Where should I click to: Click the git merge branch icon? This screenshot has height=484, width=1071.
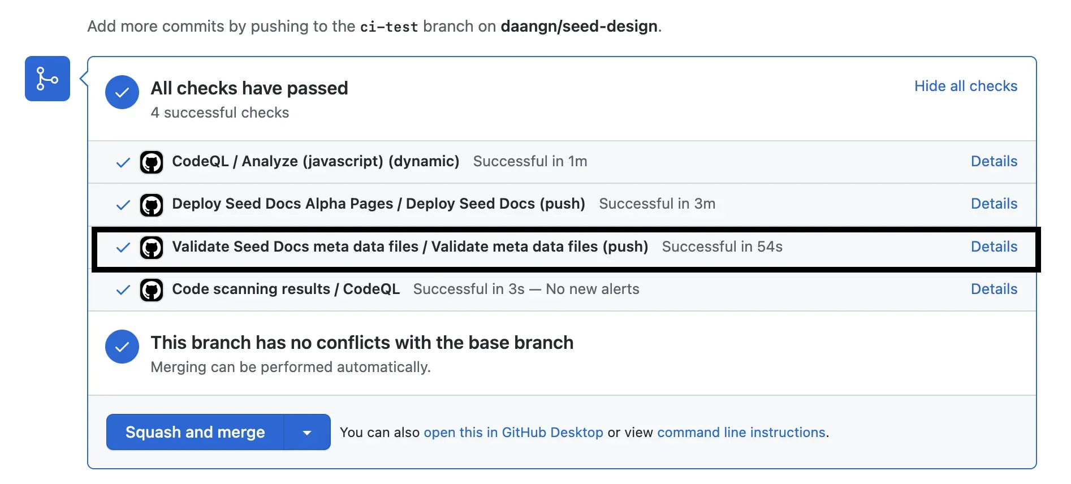[x=47, y=79]
